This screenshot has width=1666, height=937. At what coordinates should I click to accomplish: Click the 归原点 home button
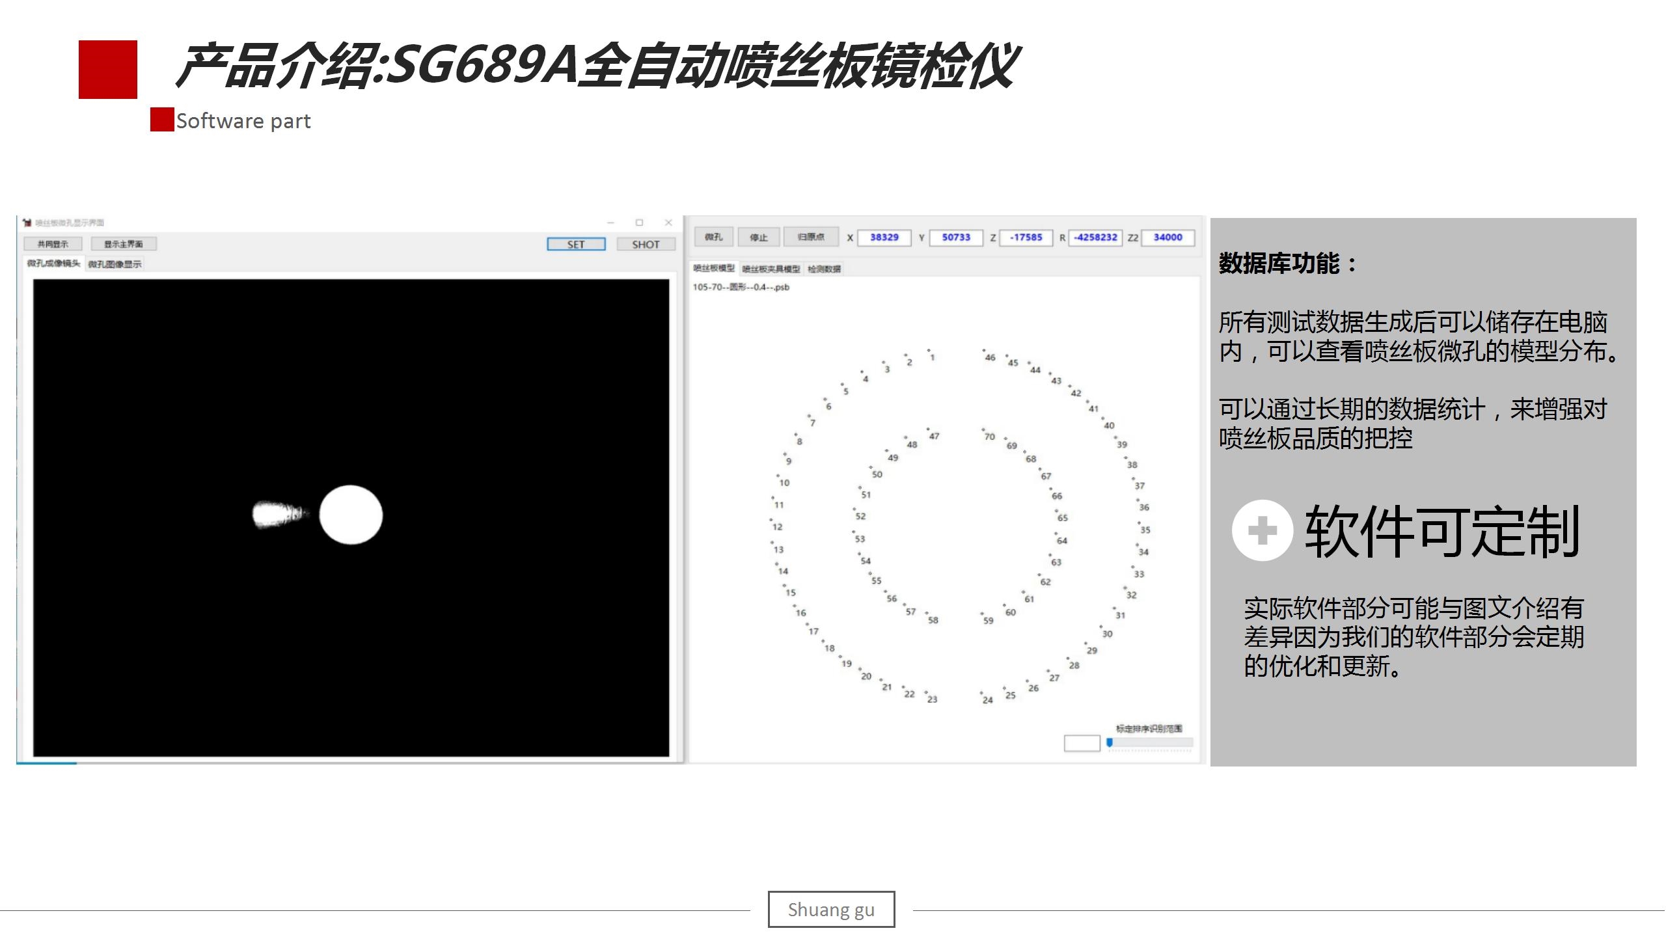[811, 237]
